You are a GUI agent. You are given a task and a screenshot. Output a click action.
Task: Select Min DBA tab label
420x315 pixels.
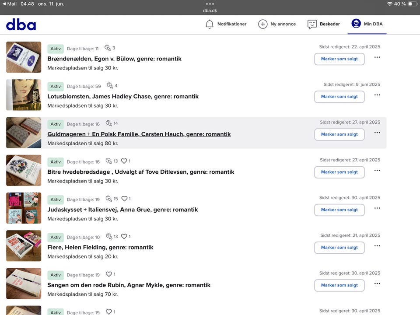point(373,24)
